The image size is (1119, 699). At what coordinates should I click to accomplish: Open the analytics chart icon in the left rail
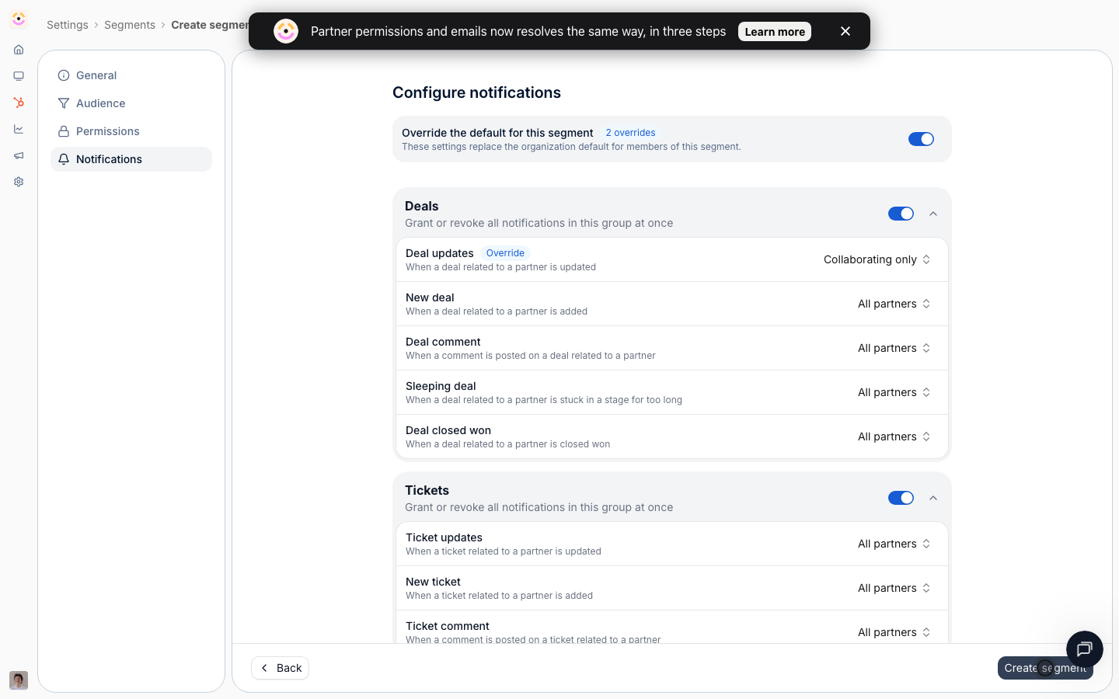[19, 129]
